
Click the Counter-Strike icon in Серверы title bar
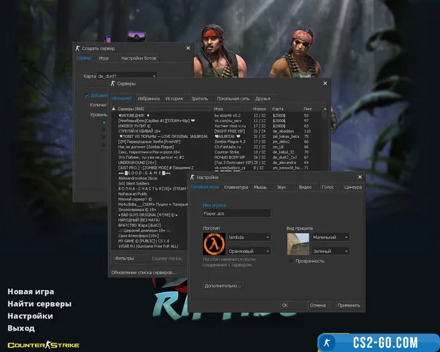coord(113,83)
